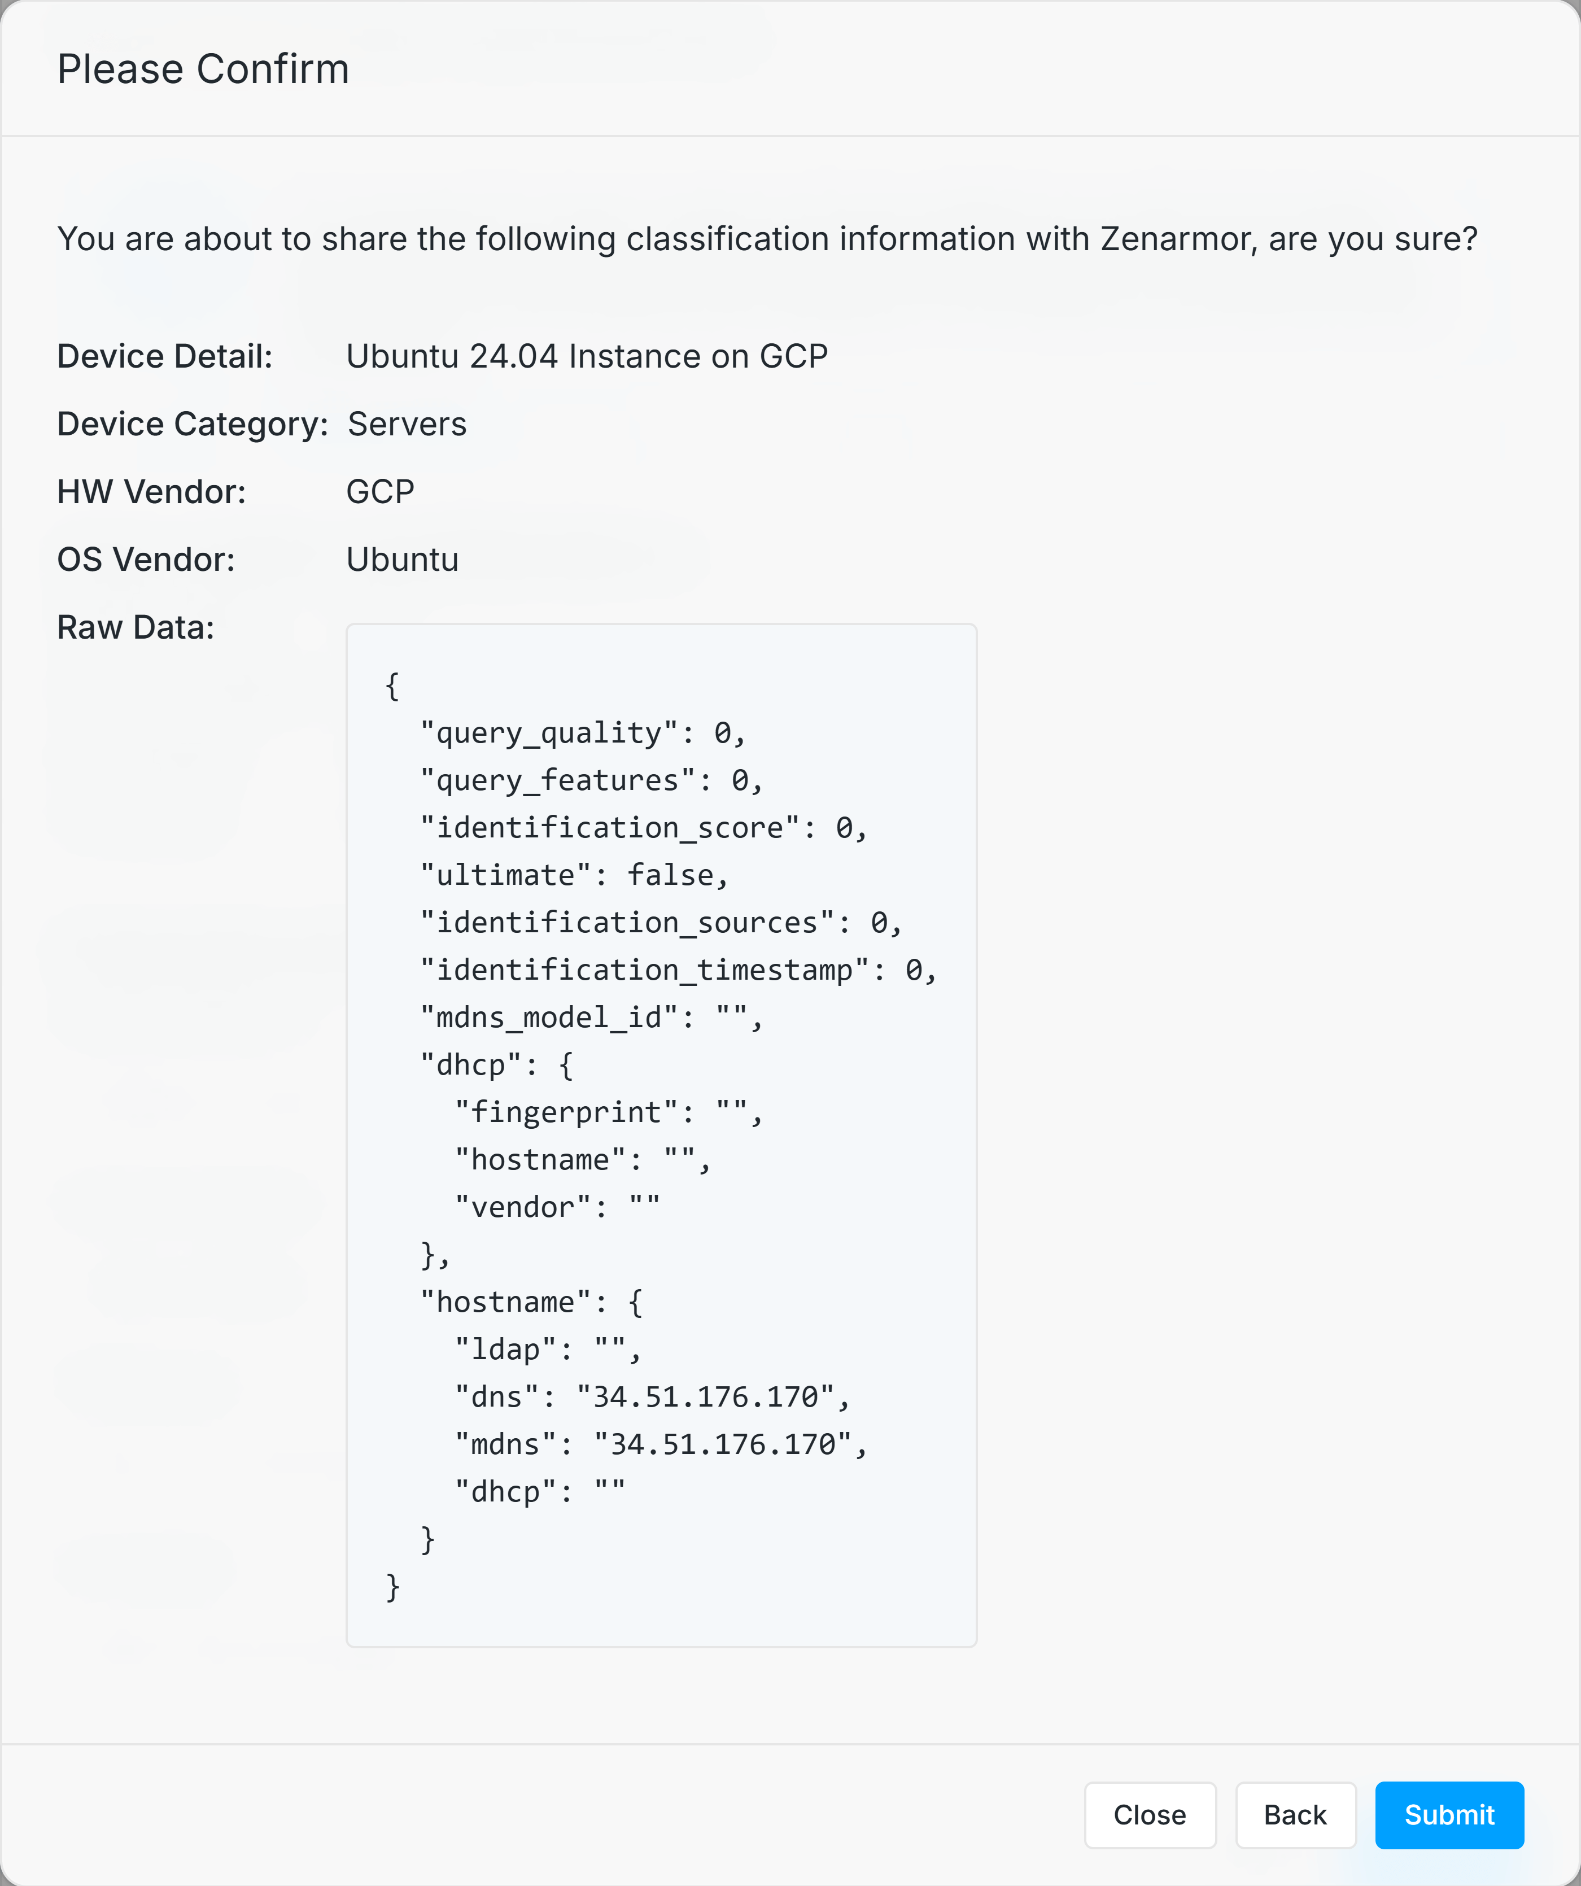The width and height of the screenshot is (1581, 1886).
Task: Select the 'Please Confirm' dialog title
Action: click(203, 69)
